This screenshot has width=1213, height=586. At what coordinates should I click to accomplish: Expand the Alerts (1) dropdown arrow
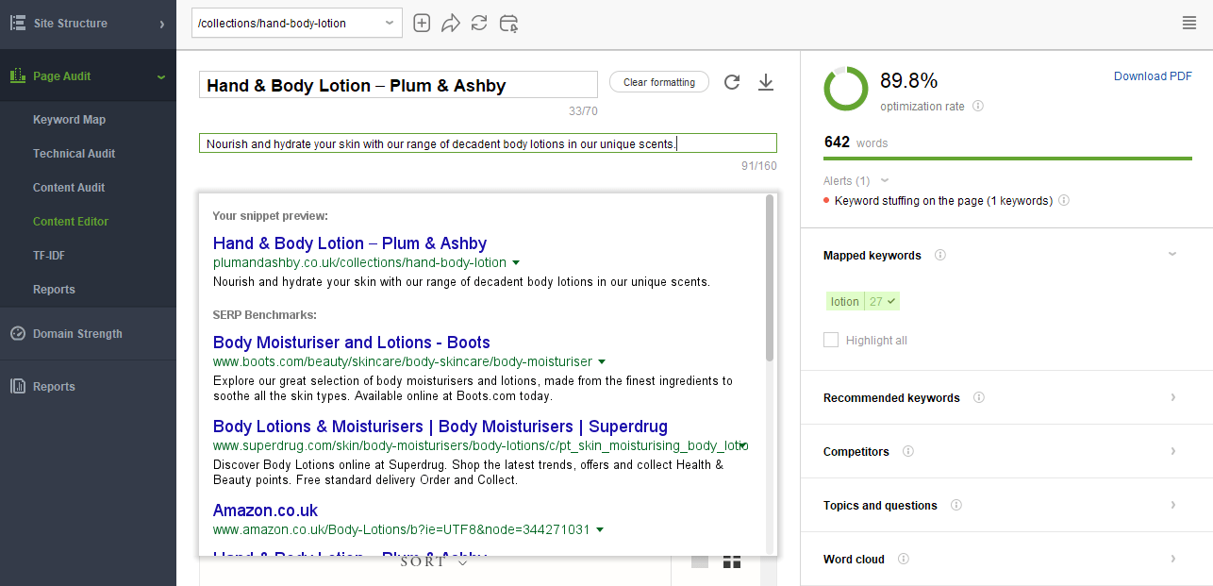pos(885,181)
